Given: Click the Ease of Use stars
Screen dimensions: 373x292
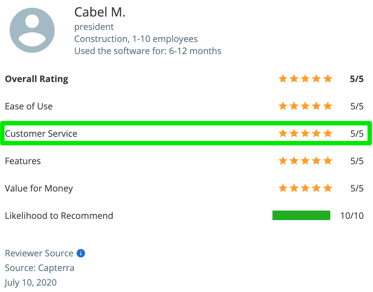Looking at the screenshot, I should coord(305,106).
